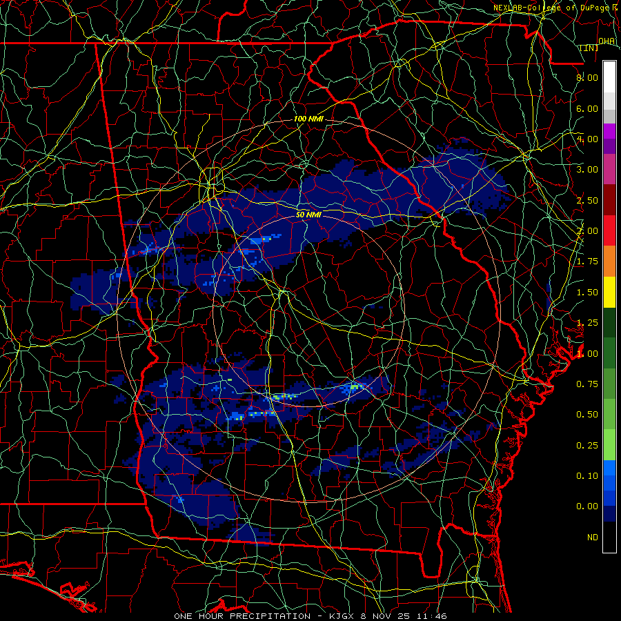Click the 0.25 legend value

(x=587, y=446)
